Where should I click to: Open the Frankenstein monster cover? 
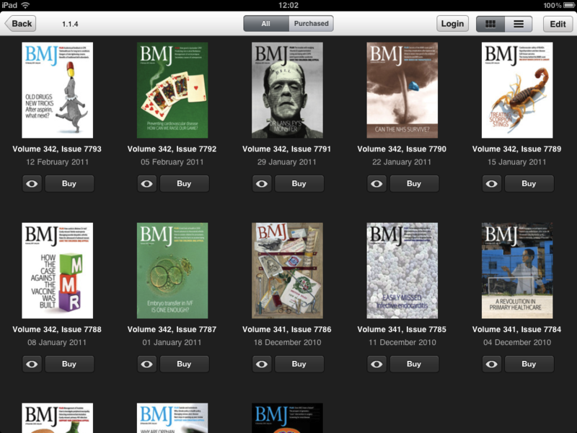point(287,90)
